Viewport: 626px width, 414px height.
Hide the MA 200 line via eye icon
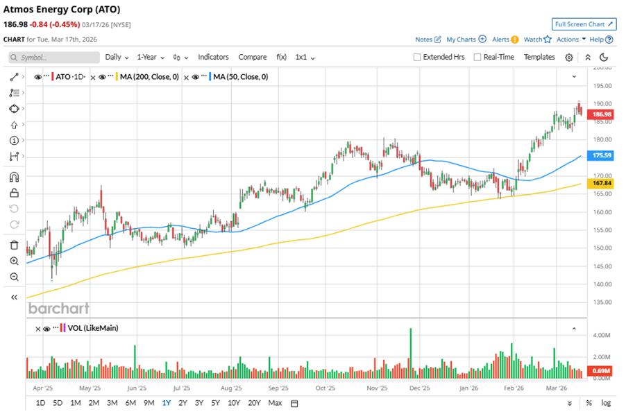[x=103, y=76]
